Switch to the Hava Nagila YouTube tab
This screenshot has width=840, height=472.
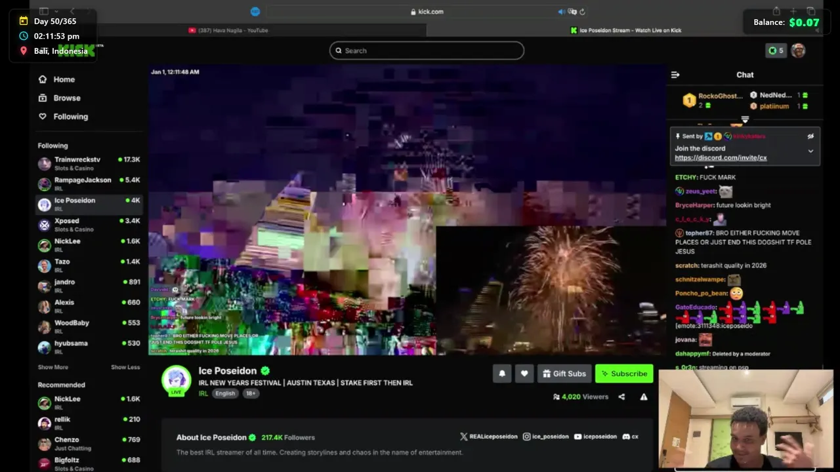pyautogui.click(x=228, y=30)
